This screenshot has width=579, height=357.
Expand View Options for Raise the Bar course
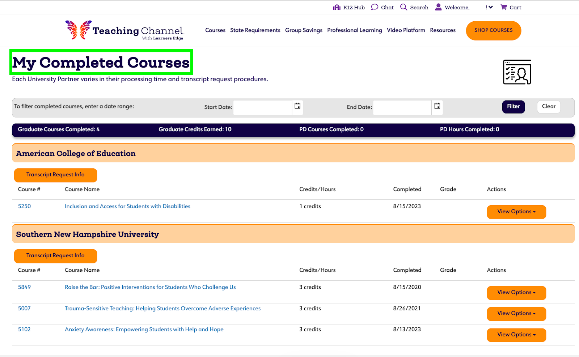tap(516, 293)
